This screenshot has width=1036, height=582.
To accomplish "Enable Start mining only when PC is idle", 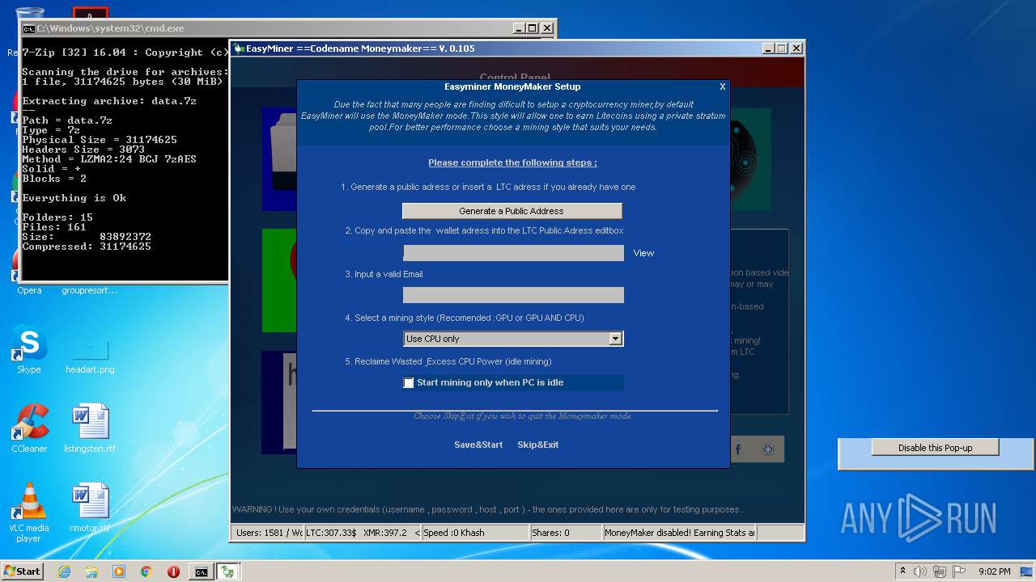I will (x=409, y=382).
